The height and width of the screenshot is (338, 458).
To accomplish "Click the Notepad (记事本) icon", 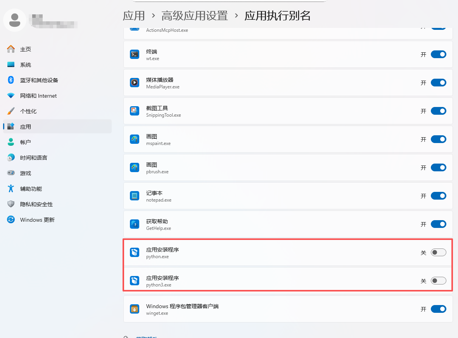I will tap(135, 196).
